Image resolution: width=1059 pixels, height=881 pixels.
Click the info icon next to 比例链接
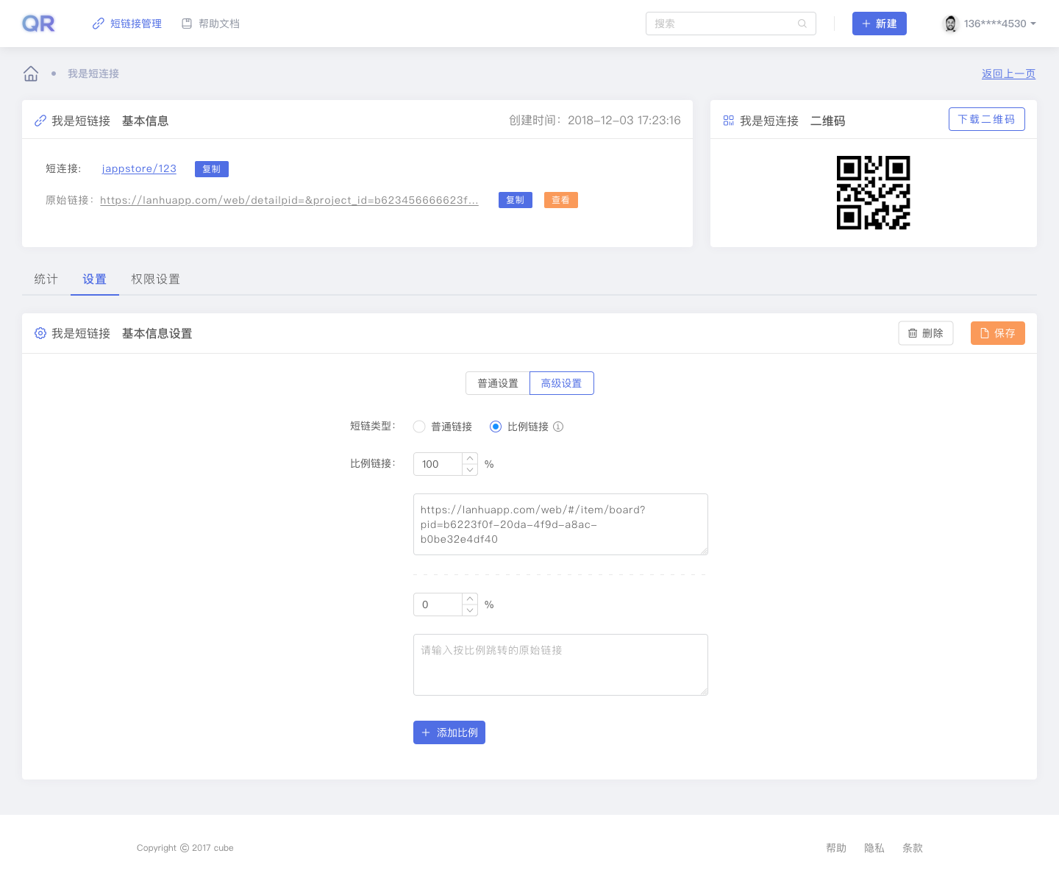(x=558, y=427)
